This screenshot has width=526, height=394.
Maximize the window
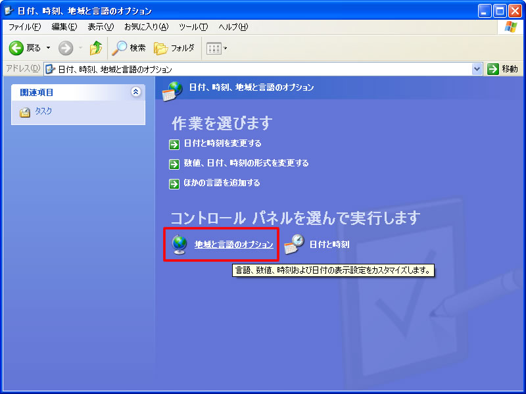[500, 11]
